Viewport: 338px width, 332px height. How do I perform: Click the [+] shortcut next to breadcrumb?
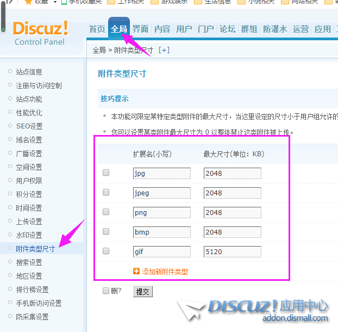coord(164,50)
